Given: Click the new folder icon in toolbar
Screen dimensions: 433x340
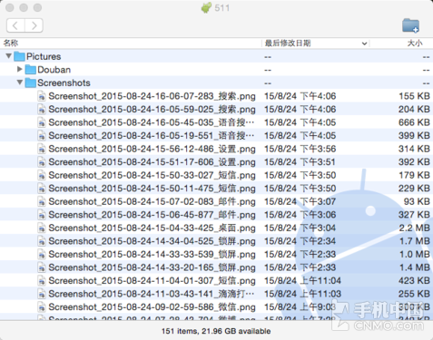Looking at the screenshot, I should pos(410,25).
